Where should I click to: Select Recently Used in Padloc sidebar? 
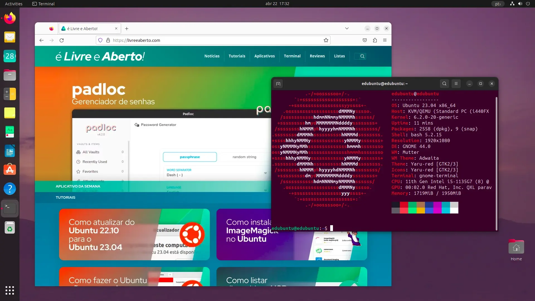click(100, 162)
